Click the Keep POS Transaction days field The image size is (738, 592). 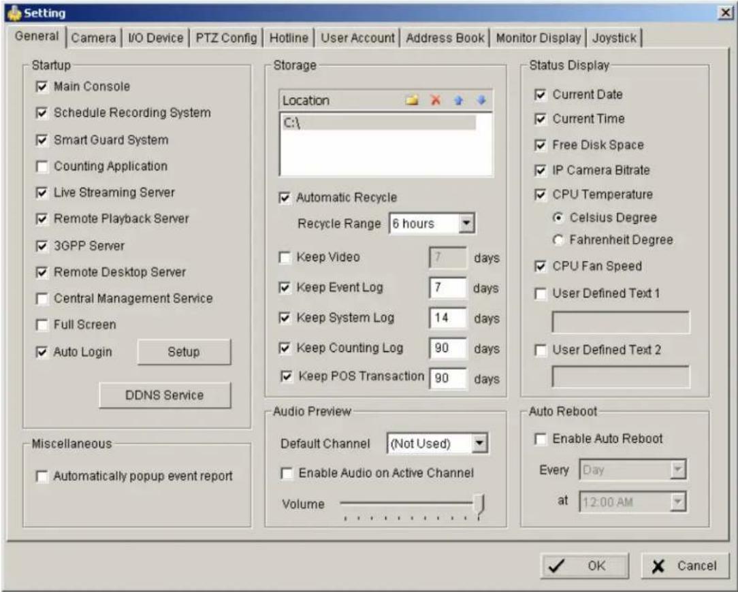(447, 378)
